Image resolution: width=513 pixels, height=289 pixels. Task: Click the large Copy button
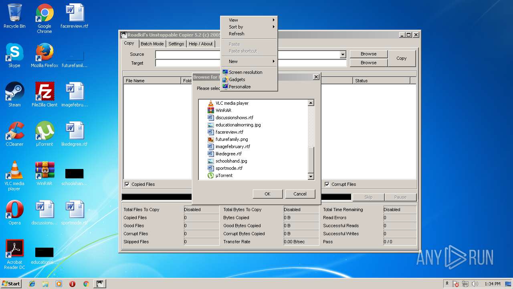click(x=402, y=58)
